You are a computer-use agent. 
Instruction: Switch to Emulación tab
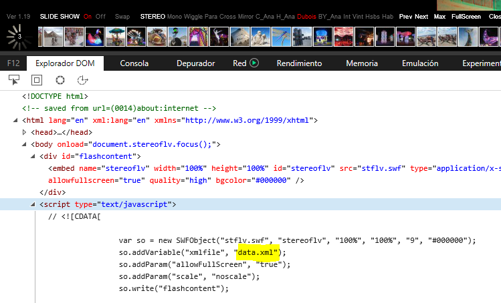click(420, 63)
